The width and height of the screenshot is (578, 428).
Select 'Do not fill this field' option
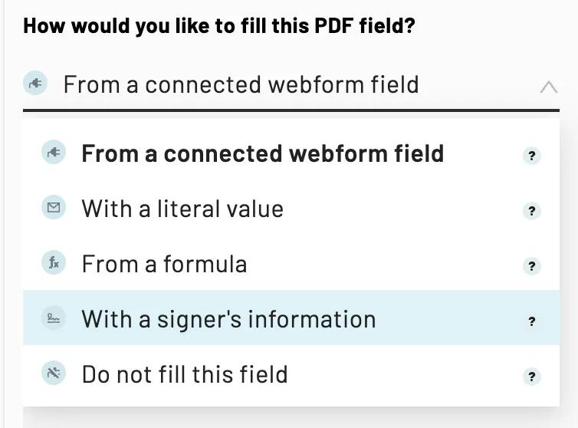tap(185, 374)
